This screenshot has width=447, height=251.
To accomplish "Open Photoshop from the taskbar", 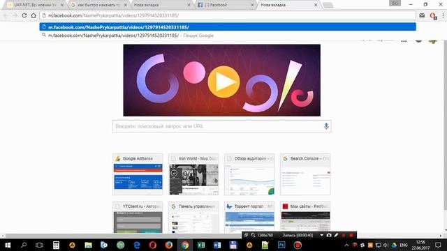I will pyautogui.click(x=281, y=245).
